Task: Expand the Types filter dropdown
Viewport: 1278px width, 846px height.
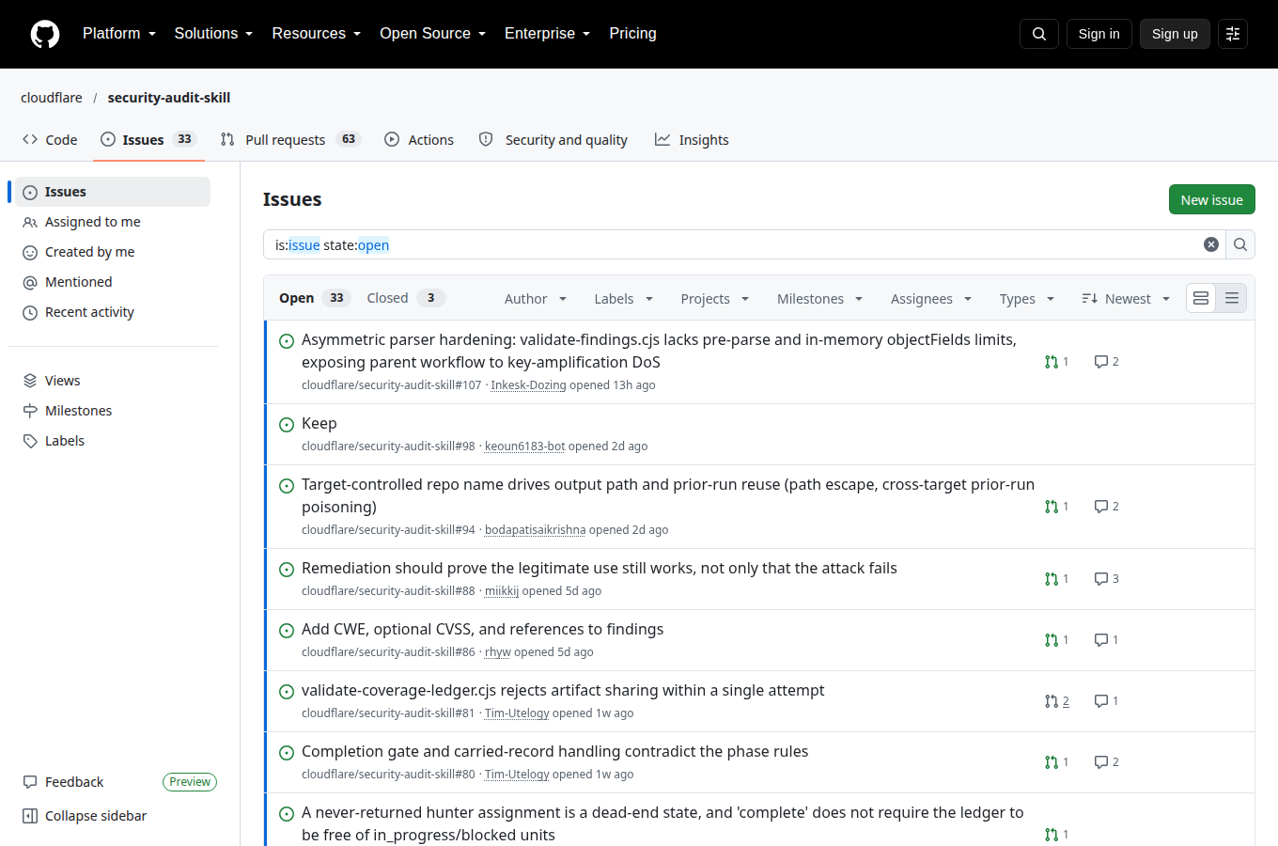Action: [1026, 299]
